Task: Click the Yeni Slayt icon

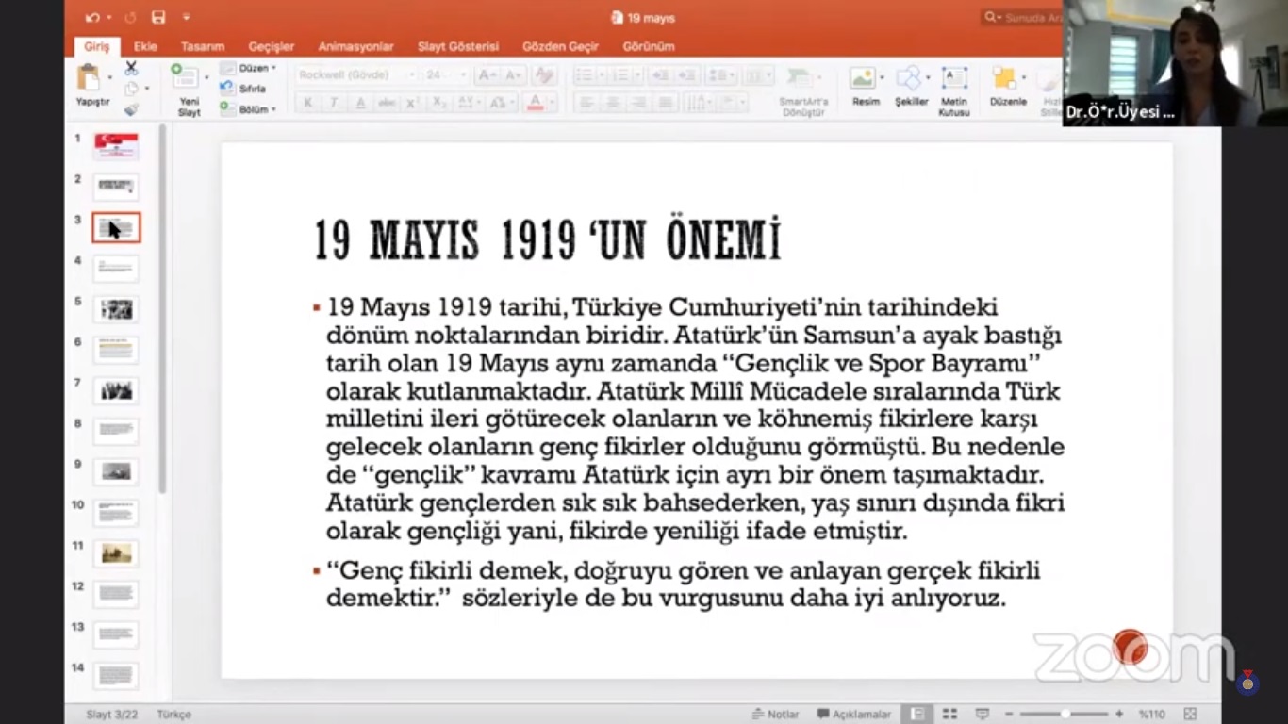Action: (x=188, y=79)
